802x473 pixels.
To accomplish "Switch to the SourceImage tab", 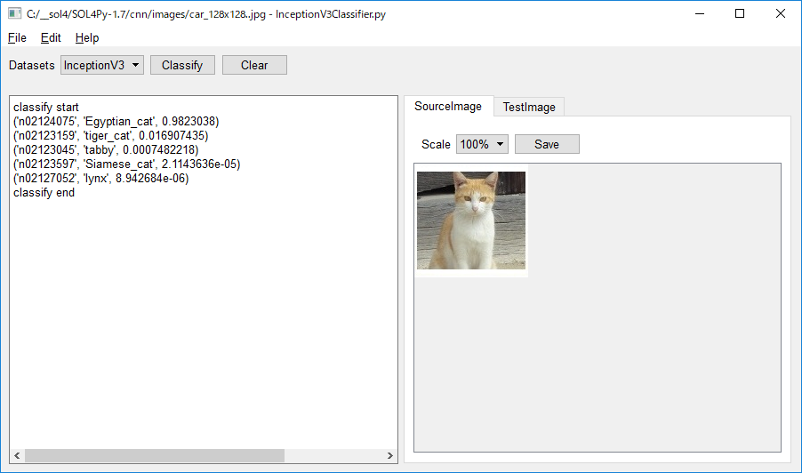I will tap(448, 107).
